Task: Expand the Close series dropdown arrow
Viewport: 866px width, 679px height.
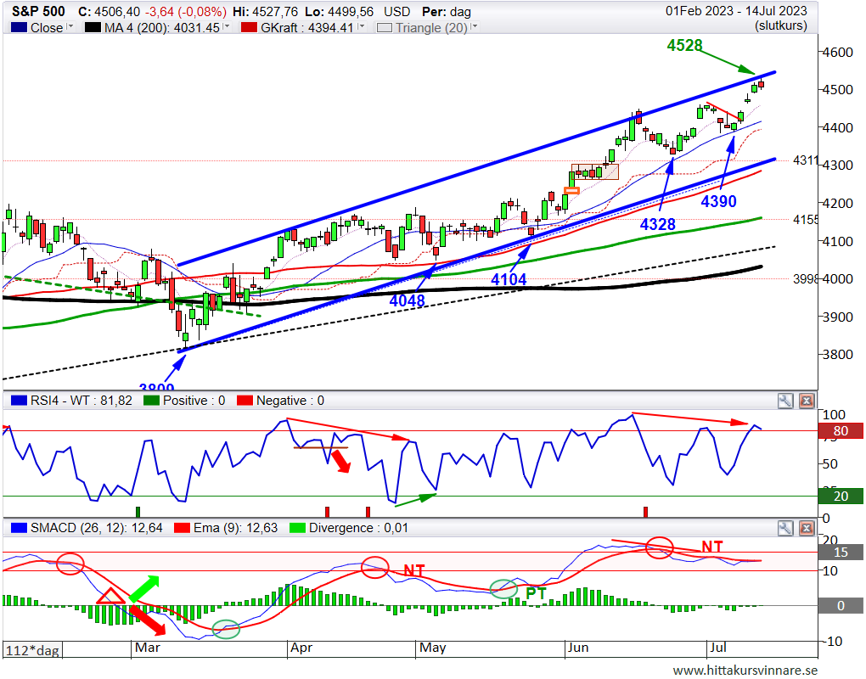Action: [70, 26]
